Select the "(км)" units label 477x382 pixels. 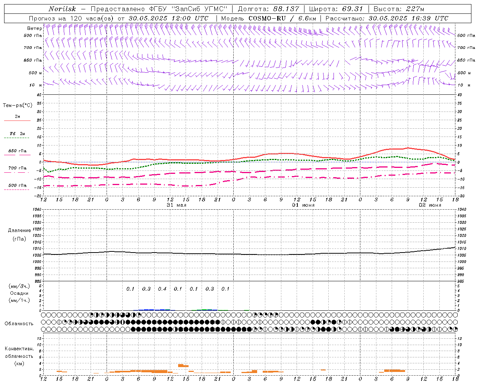(19, 363)
